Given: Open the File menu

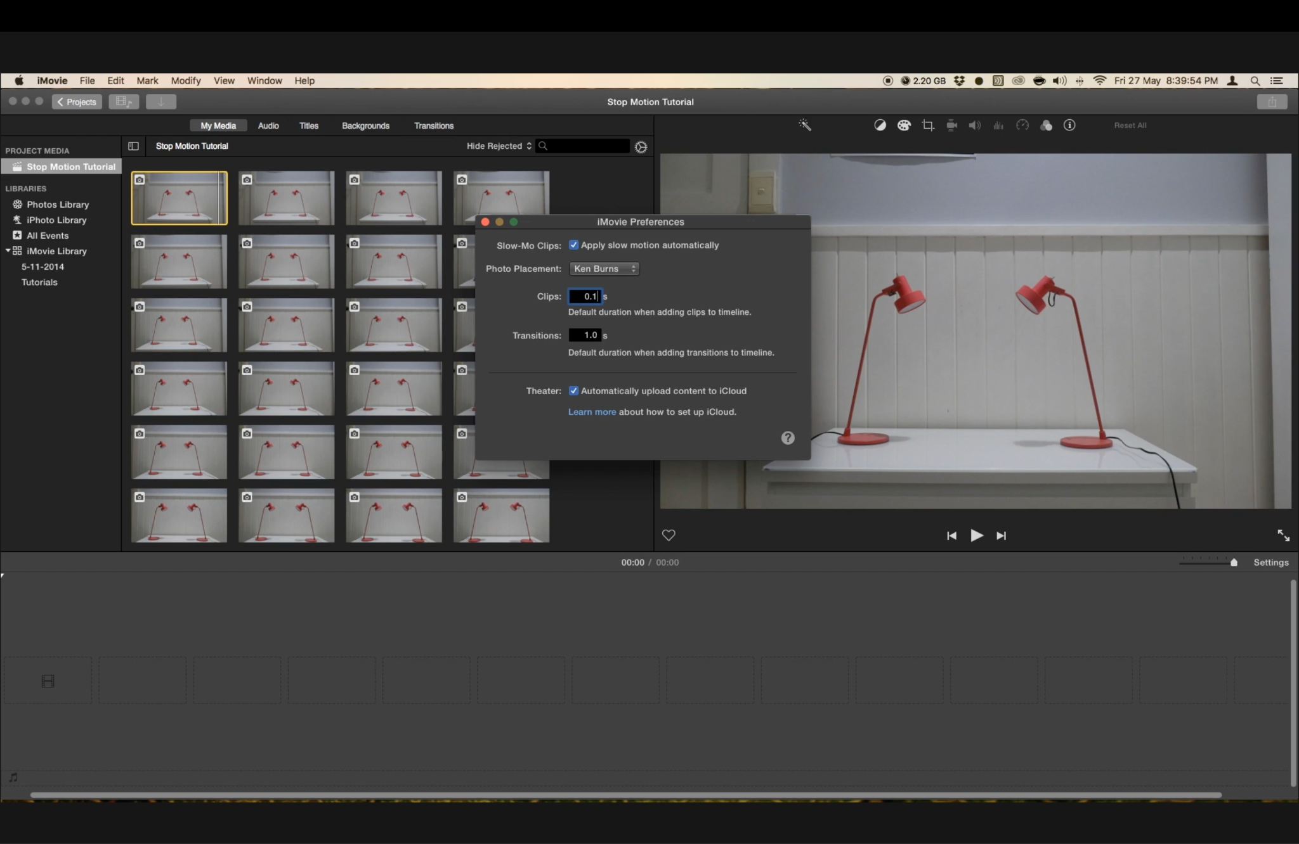Looking at the screenshot, I should click(x=87, y=80).
